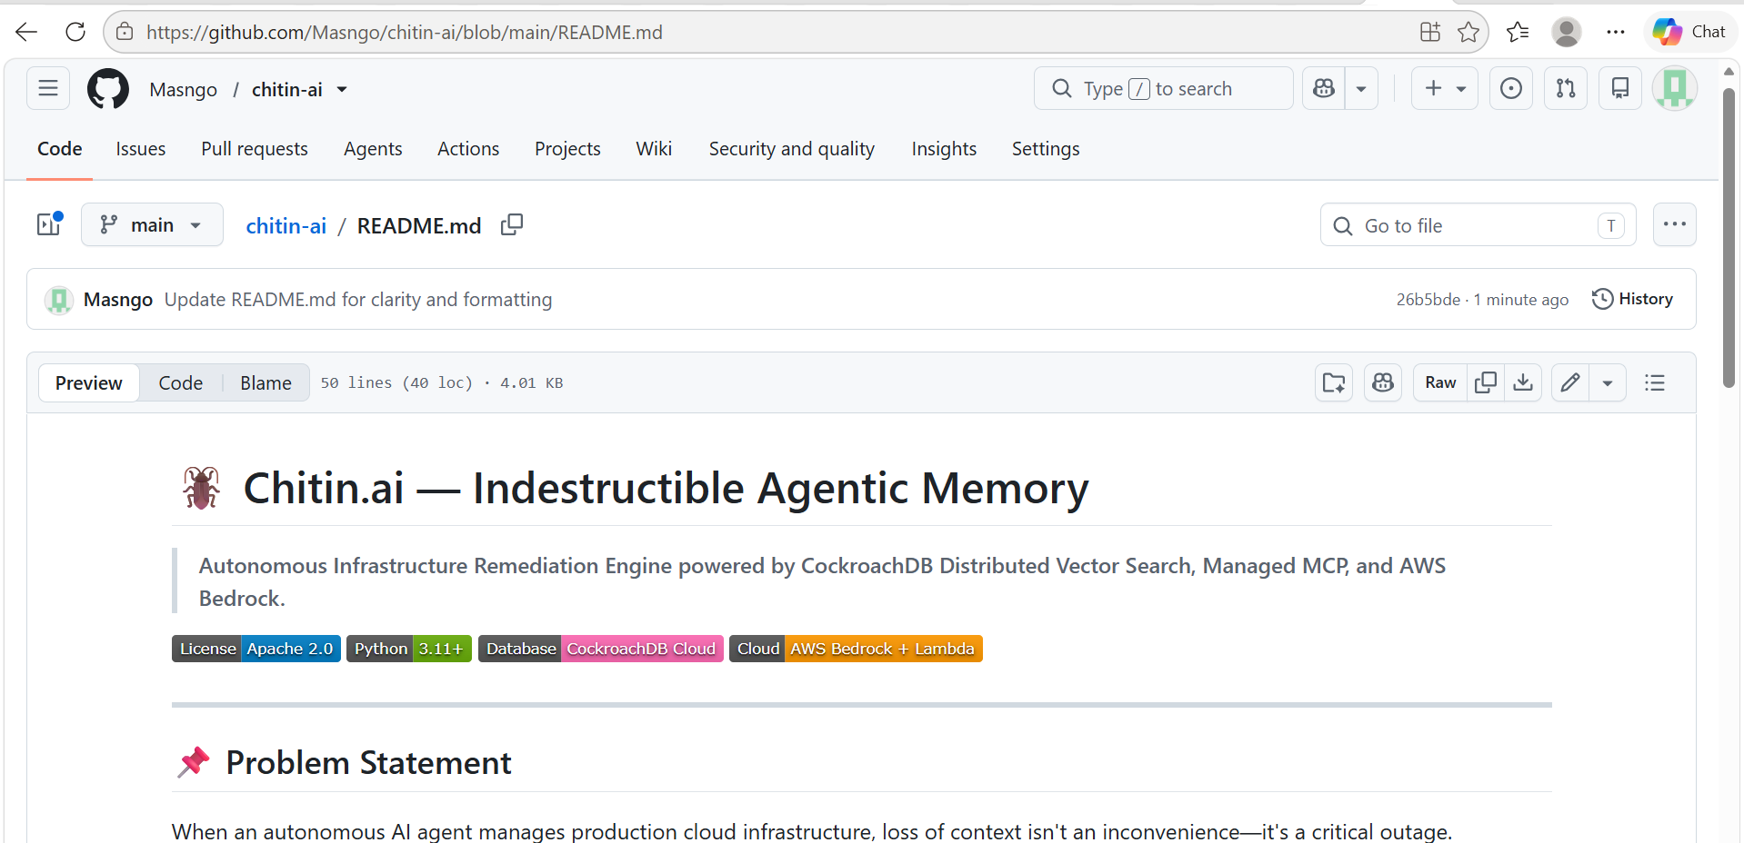Screen dimensions: 1744x843
Task: View file commit History
Action: tap(1632, 299)
